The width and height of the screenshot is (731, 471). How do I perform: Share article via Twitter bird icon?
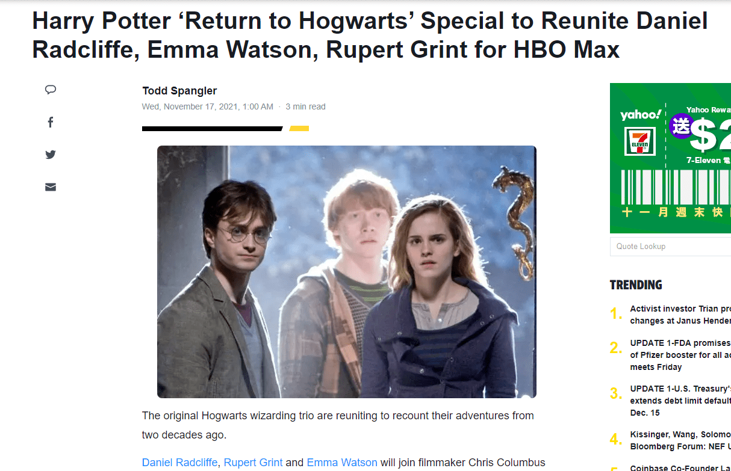click(x=51, y=155)
